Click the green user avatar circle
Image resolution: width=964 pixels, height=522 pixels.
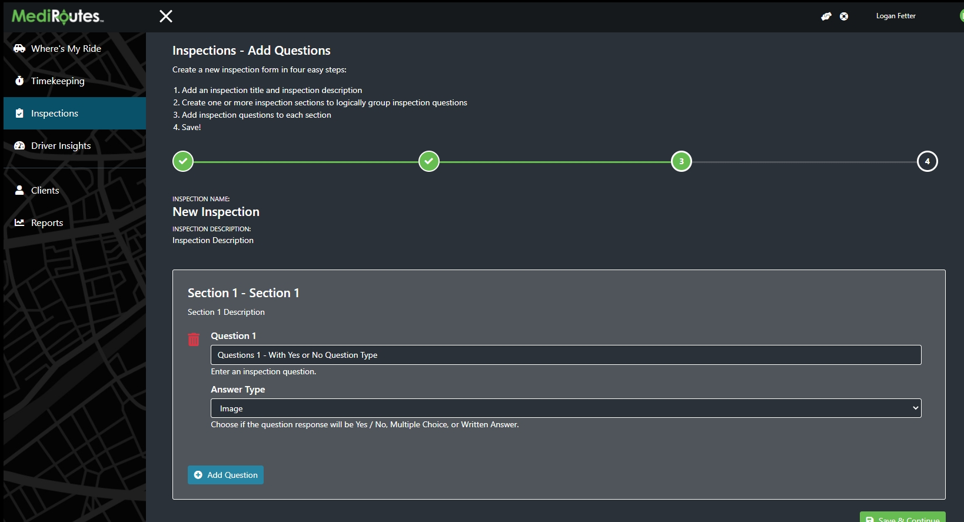click(961, 16)
